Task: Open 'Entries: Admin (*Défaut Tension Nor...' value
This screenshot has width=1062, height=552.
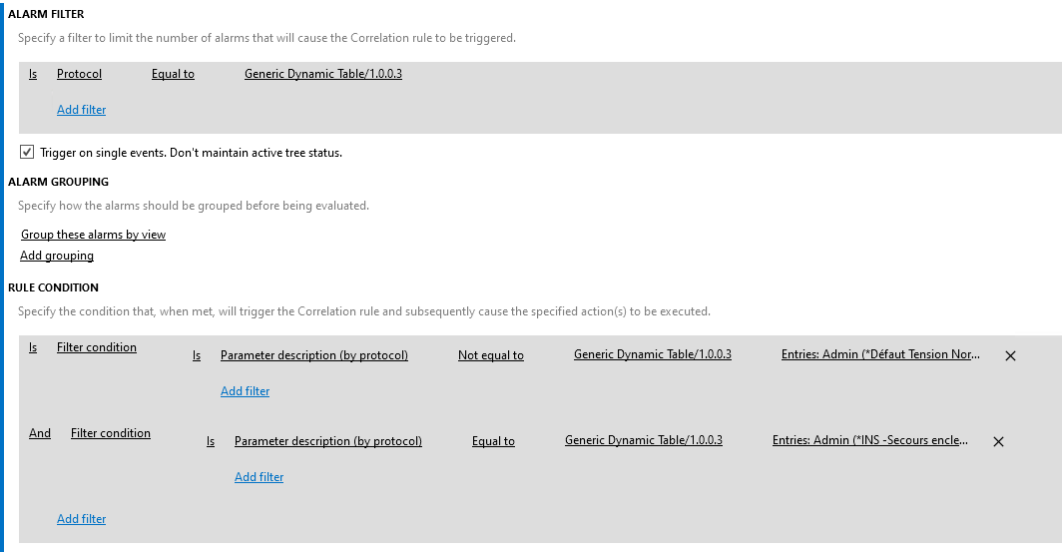Action: tap(880, 354)
